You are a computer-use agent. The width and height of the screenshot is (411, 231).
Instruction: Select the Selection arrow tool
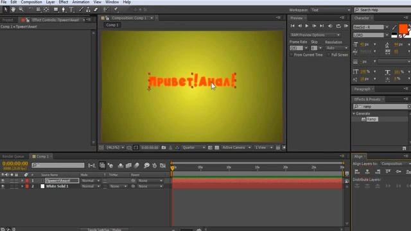click(x=6, y=10)
